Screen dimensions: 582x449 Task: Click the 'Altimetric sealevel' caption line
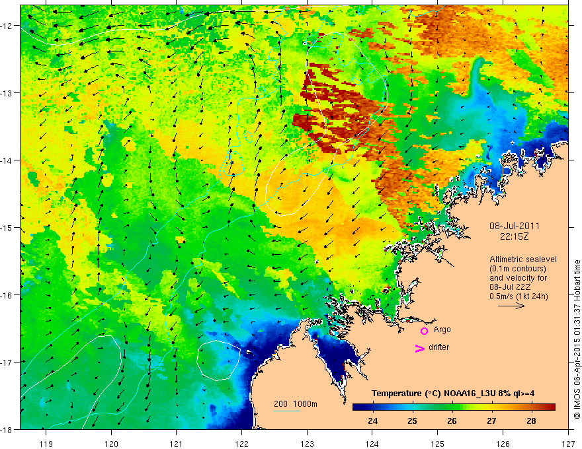[x=523, y=259]
